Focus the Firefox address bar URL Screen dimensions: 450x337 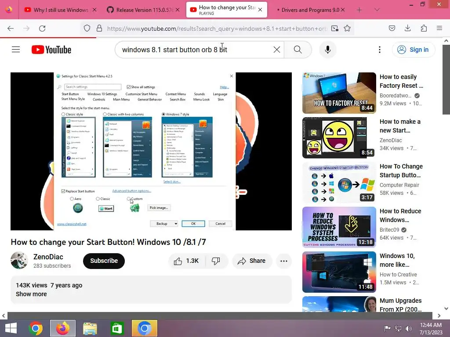point(217,29)
